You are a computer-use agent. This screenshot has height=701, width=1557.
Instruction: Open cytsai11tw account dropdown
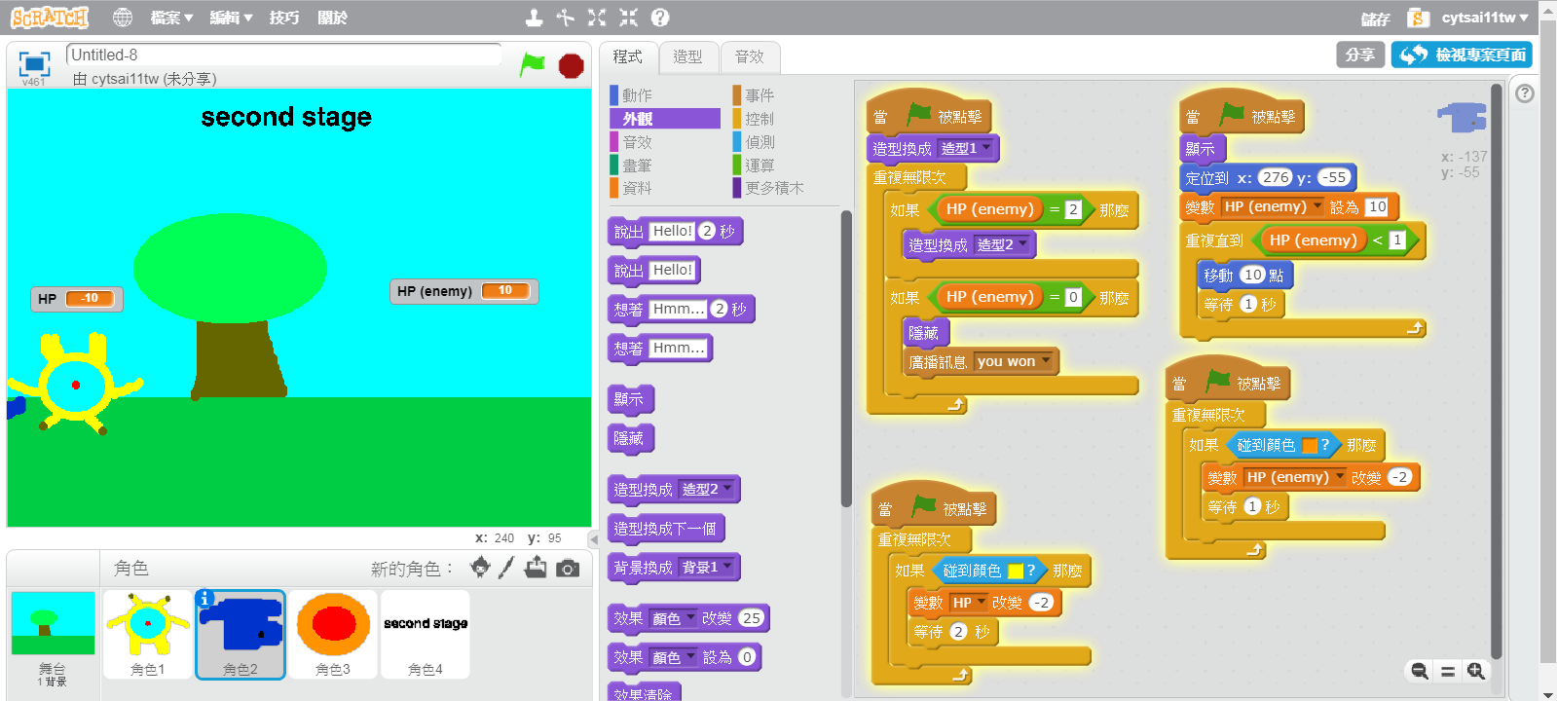pyautogui.click(x=1485, y=18)
